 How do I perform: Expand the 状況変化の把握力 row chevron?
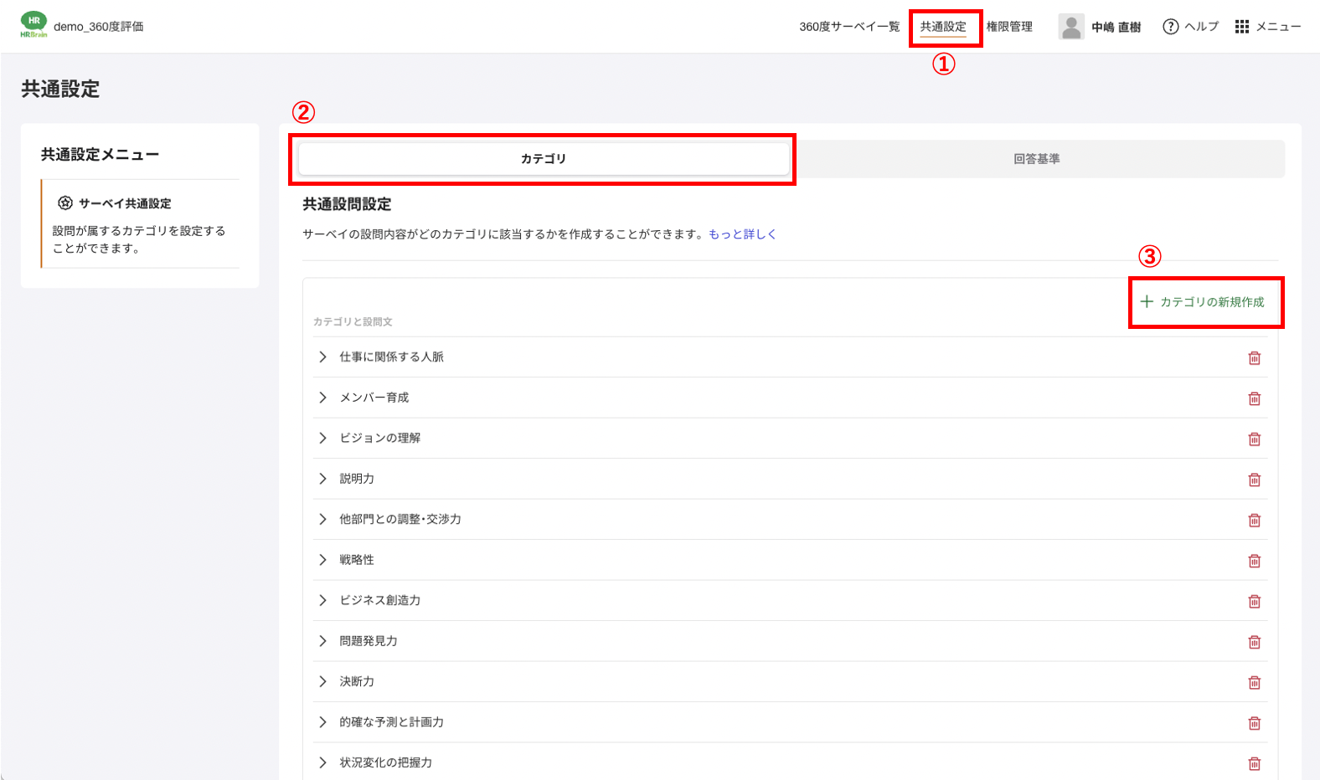point(322,762)
